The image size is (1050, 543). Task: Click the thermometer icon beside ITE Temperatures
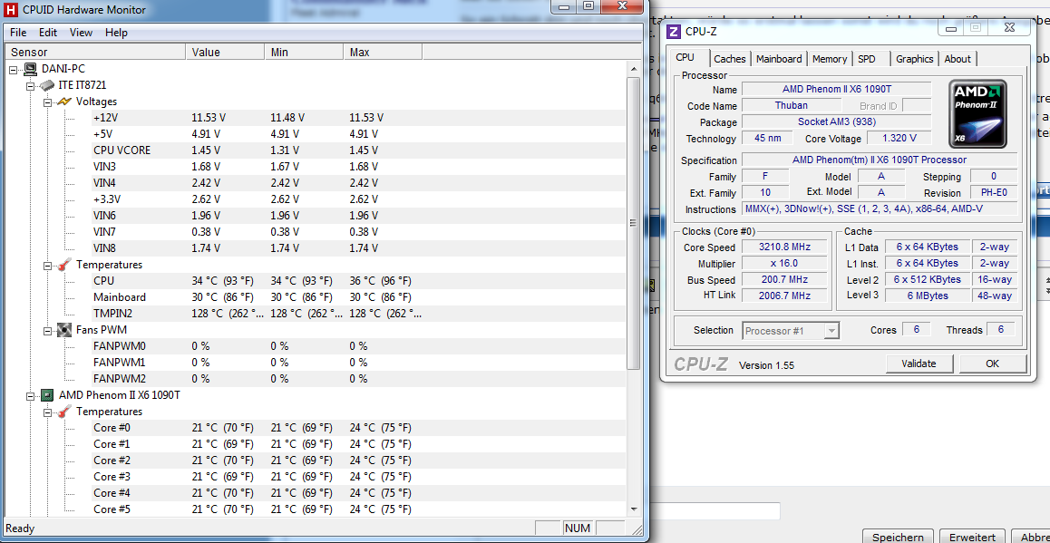point(64,265)
